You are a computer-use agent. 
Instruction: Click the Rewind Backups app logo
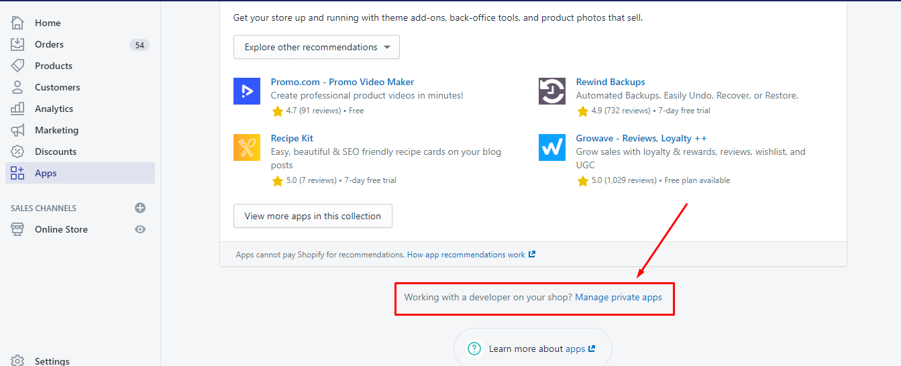pyautogui.click(x=552, y=91)
